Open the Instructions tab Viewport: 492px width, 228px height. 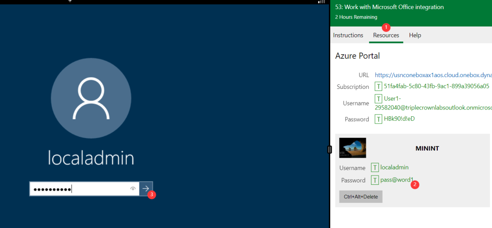[348, 35]
